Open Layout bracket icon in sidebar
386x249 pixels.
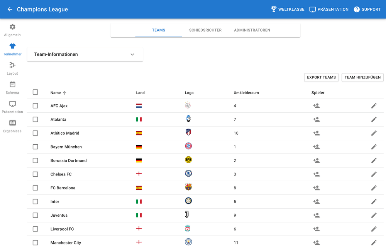[12, 65]
